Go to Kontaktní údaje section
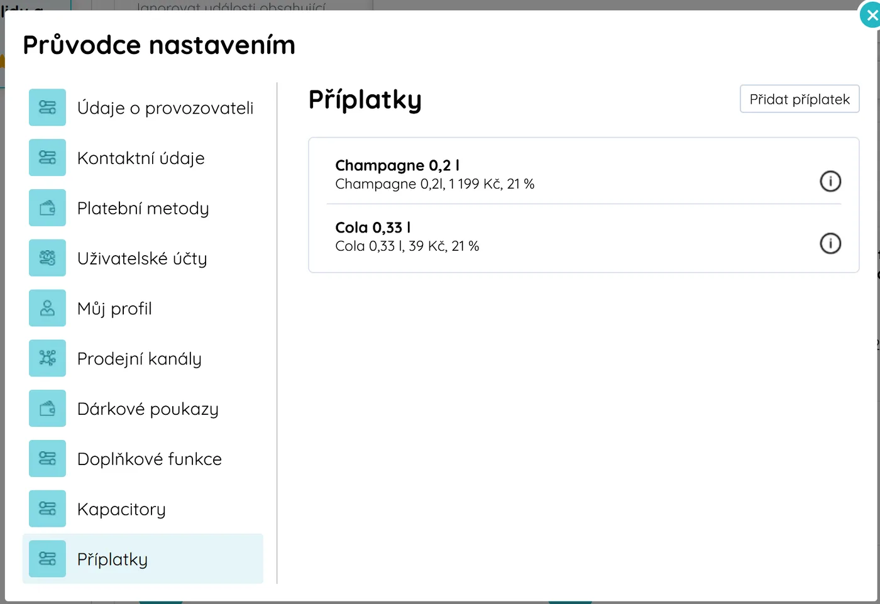This screenshot has height=604, width=880. [x=141, y=158]
